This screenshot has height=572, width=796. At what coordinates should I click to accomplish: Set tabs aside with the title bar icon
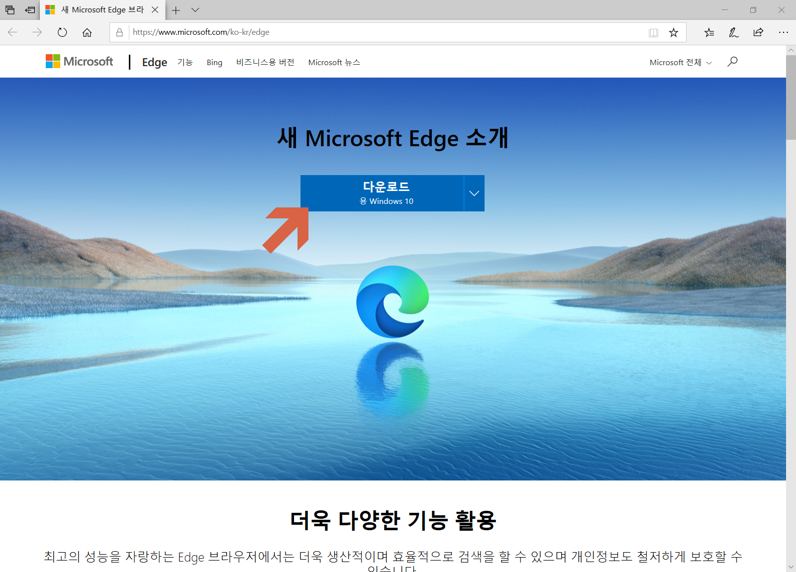click(x=30, y=10)
